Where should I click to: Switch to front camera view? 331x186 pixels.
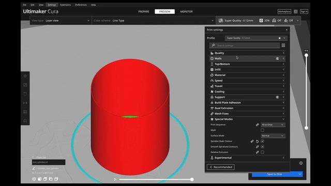click(39, 179)
